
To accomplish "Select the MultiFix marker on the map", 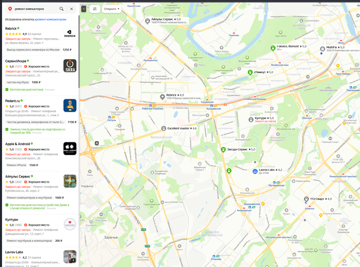I will click(x=322, y=49).
